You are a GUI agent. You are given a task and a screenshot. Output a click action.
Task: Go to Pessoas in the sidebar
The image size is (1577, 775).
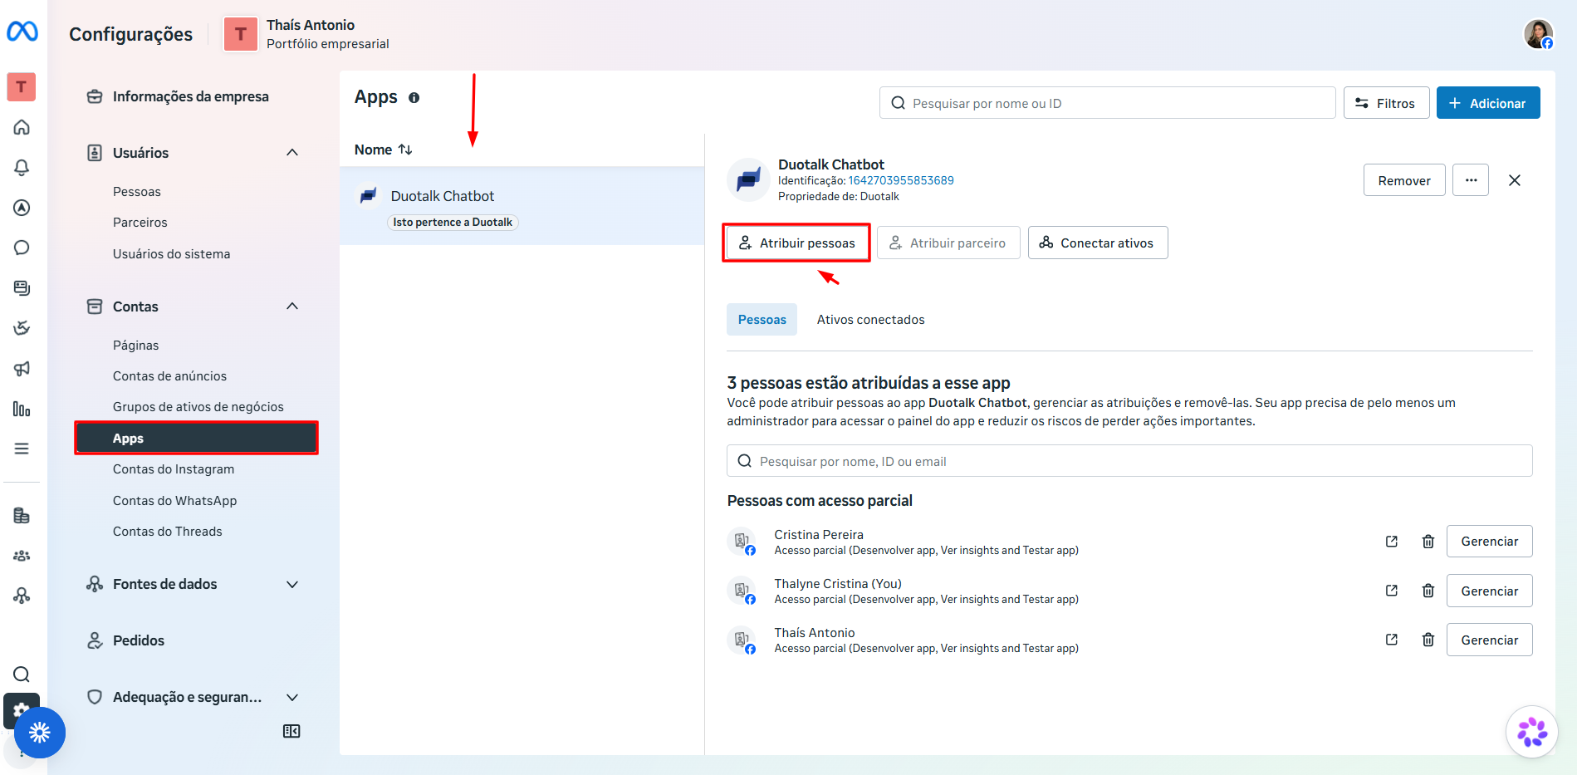[x=137, y=192]
